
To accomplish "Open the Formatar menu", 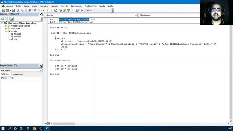I will [44, 6].
